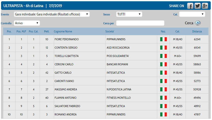Click Italian flag for Fiore Ferdinando
Image resolution: width=212 pixels, height=120 pixels.
tap(163, 39)
